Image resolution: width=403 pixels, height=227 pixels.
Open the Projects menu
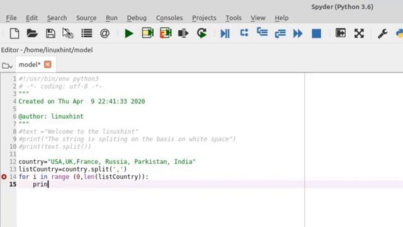tap(204, 18)
